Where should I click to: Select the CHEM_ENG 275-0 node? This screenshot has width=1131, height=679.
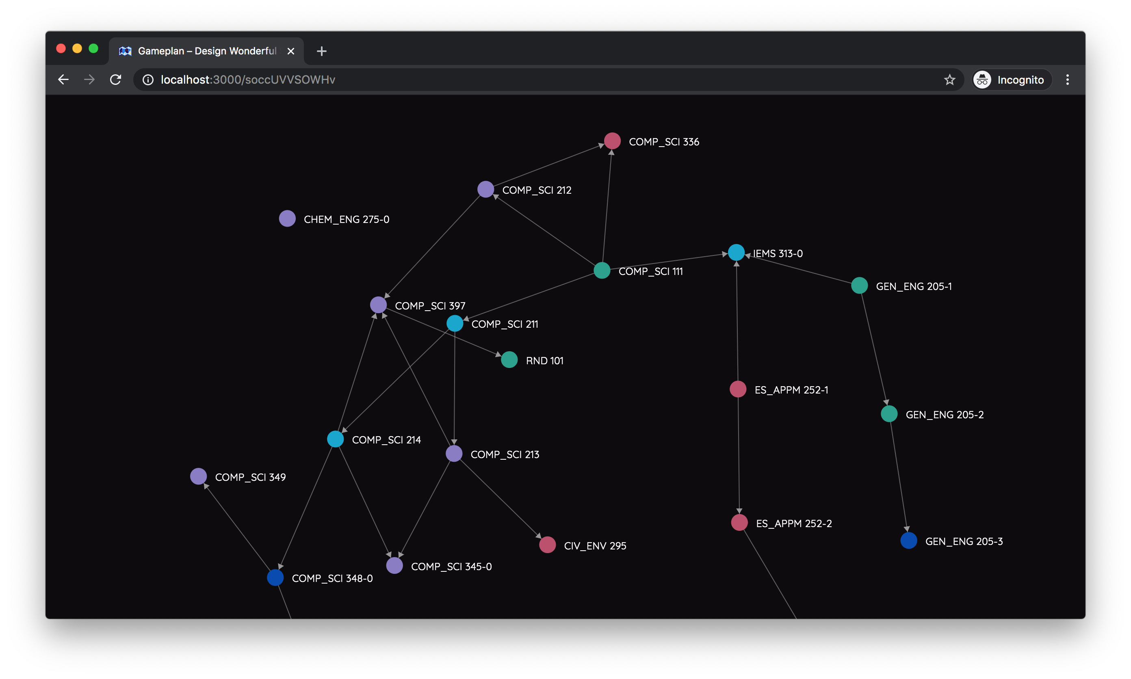[287, 219]
